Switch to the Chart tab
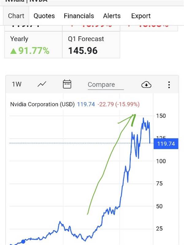 click(16, 16)
